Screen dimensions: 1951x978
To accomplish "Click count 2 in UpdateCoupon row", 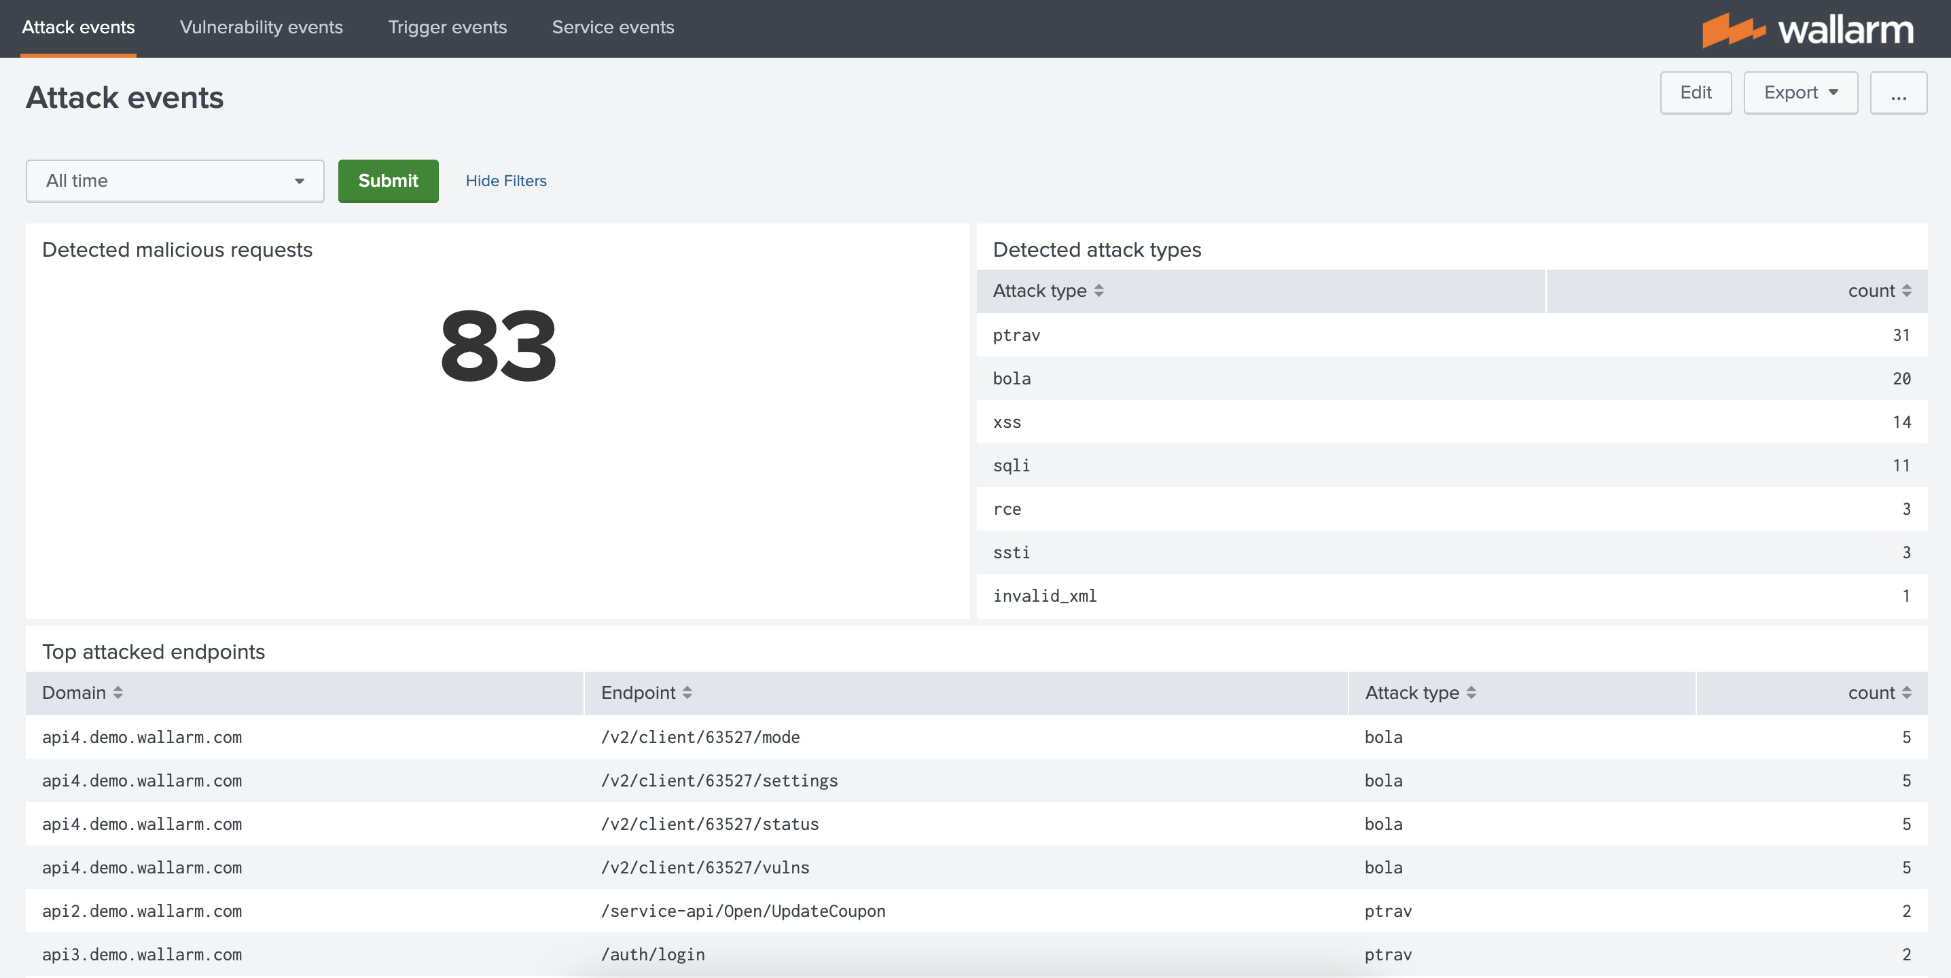I will click(x=1905, y=911).
